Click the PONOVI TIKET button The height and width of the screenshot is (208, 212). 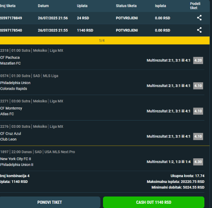click(x=50, y=202)
